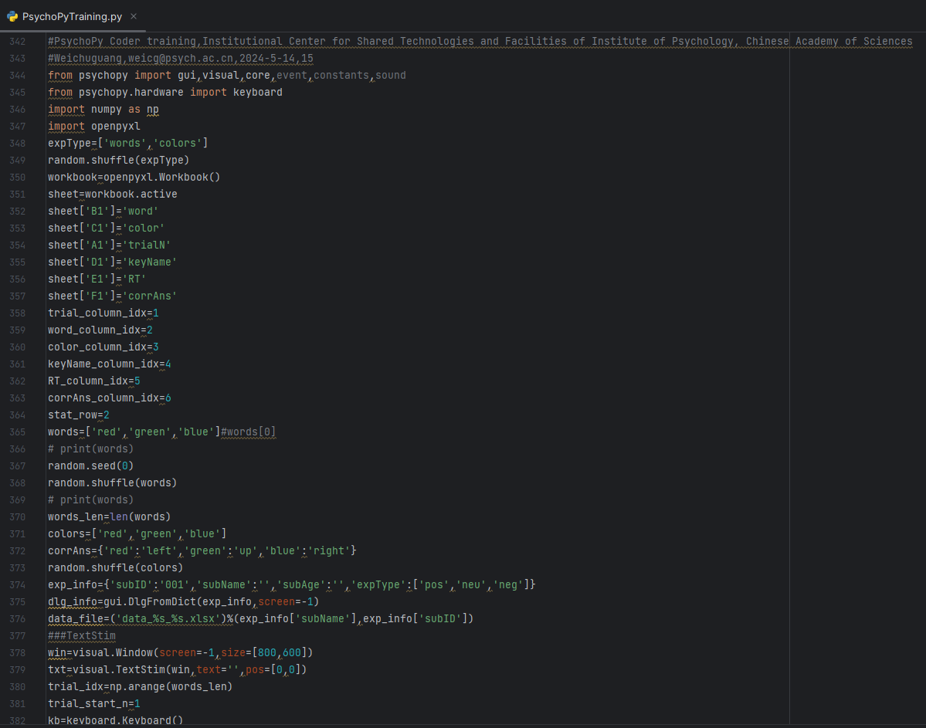926x728 pixels.
Task: Click the 'sheet=workbook.active' line
Action: point(112,195)
